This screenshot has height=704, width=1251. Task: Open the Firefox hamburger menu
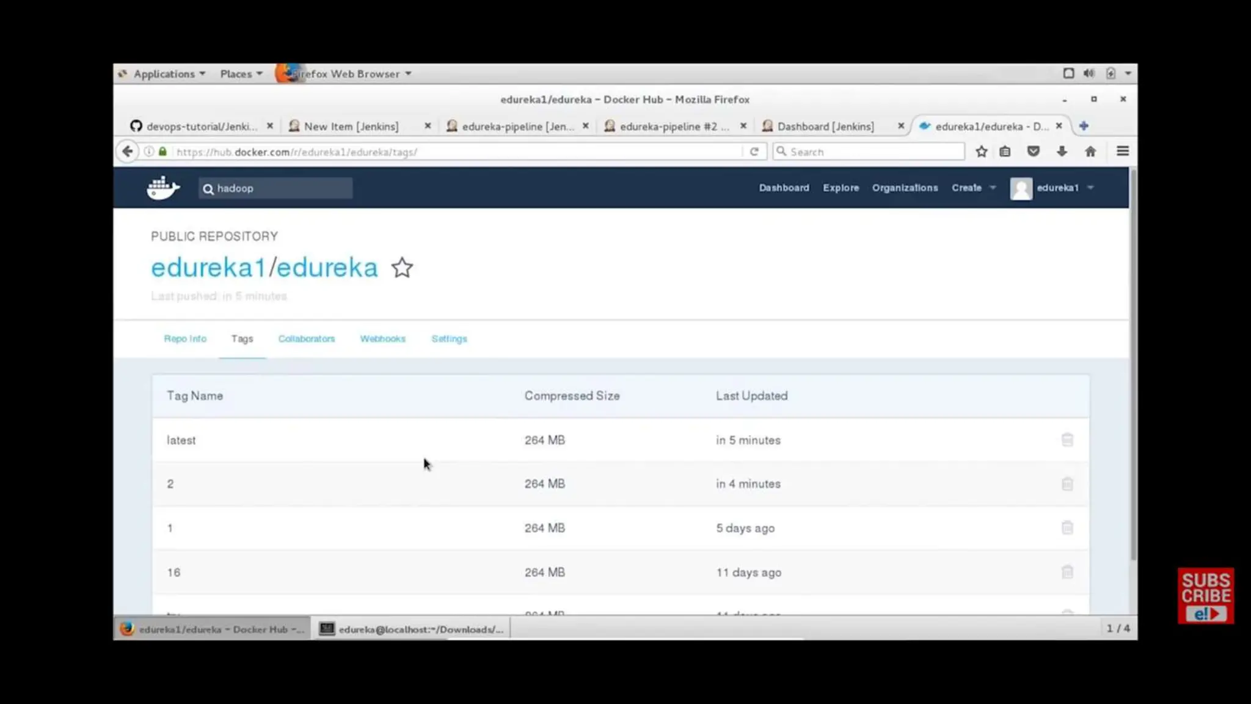(x=1122, y=151)
